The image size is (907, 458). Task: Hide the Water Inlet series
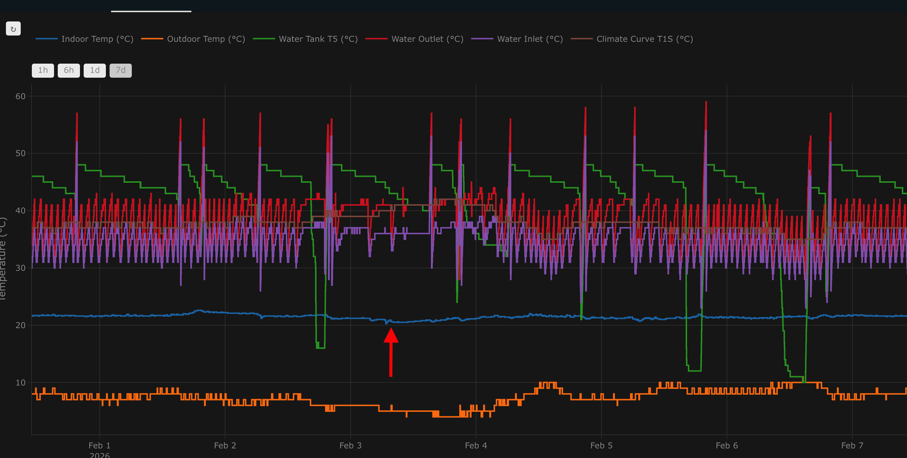click(x=530, y=39)
